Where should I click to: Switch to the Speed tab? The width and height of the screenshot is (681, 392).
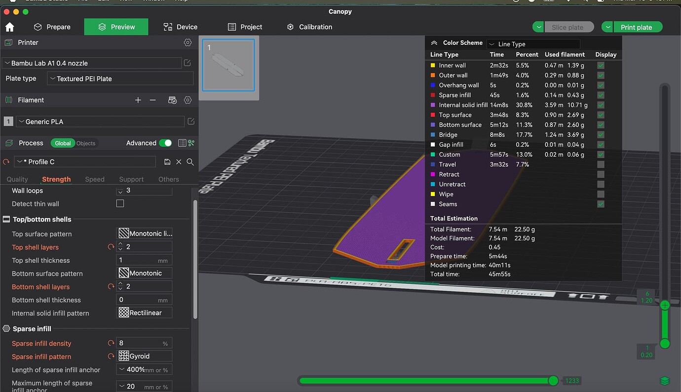94,179
